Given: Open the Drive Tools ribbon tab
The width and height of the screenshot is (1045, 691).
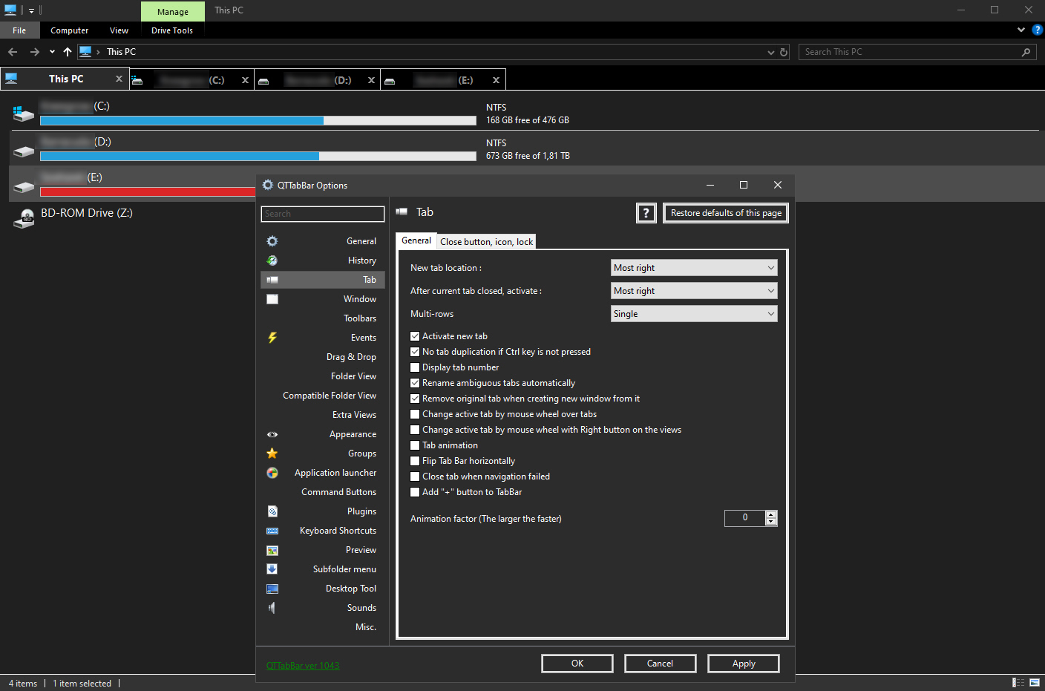Looking at the screenshot, I should tap(172, 30).
